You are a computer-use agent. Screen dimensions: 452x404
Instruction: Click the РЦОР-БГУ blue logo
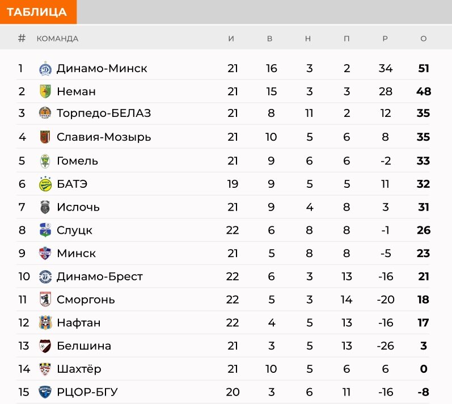(45, 392)
